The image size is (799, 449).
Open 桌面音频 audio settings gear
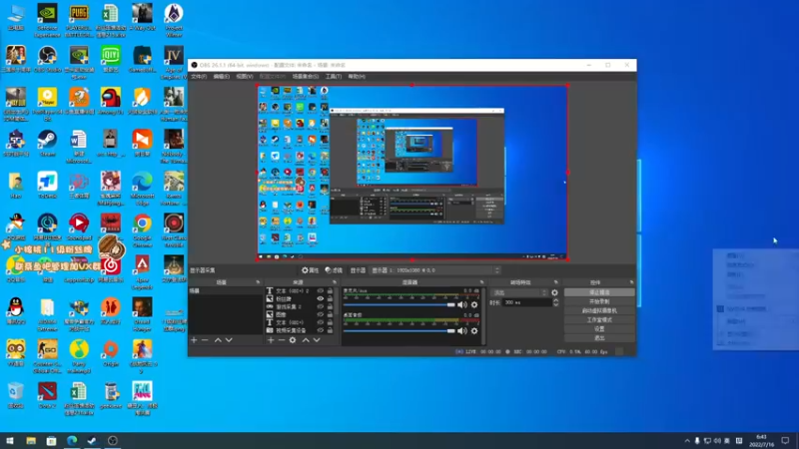474,331
